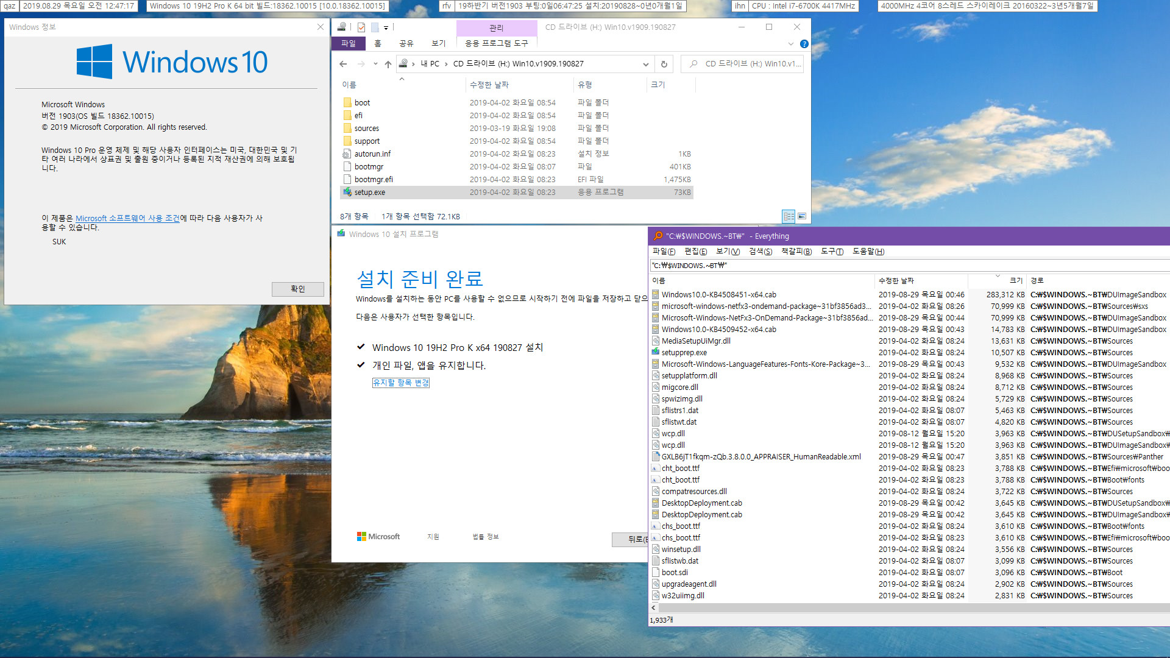
Task: Click the 지원 link in Windows setup
Action: (x=433, y=537)
